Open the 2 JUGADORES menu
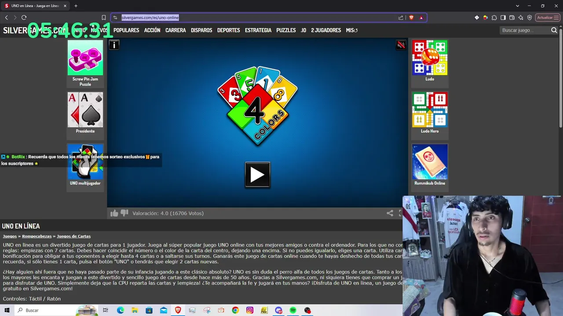 click(326, 30)
